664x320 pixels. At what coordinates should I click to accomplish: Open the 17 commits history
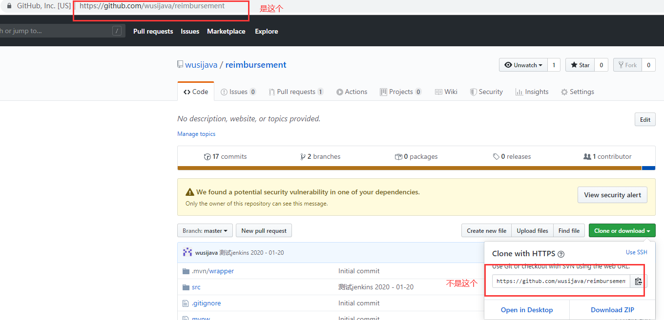[x=225, y=156]
